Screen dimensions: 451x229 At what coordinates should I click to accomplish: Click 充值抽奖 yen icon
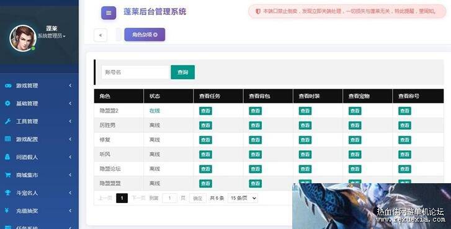pyautogui.click(x=7, y=210)
